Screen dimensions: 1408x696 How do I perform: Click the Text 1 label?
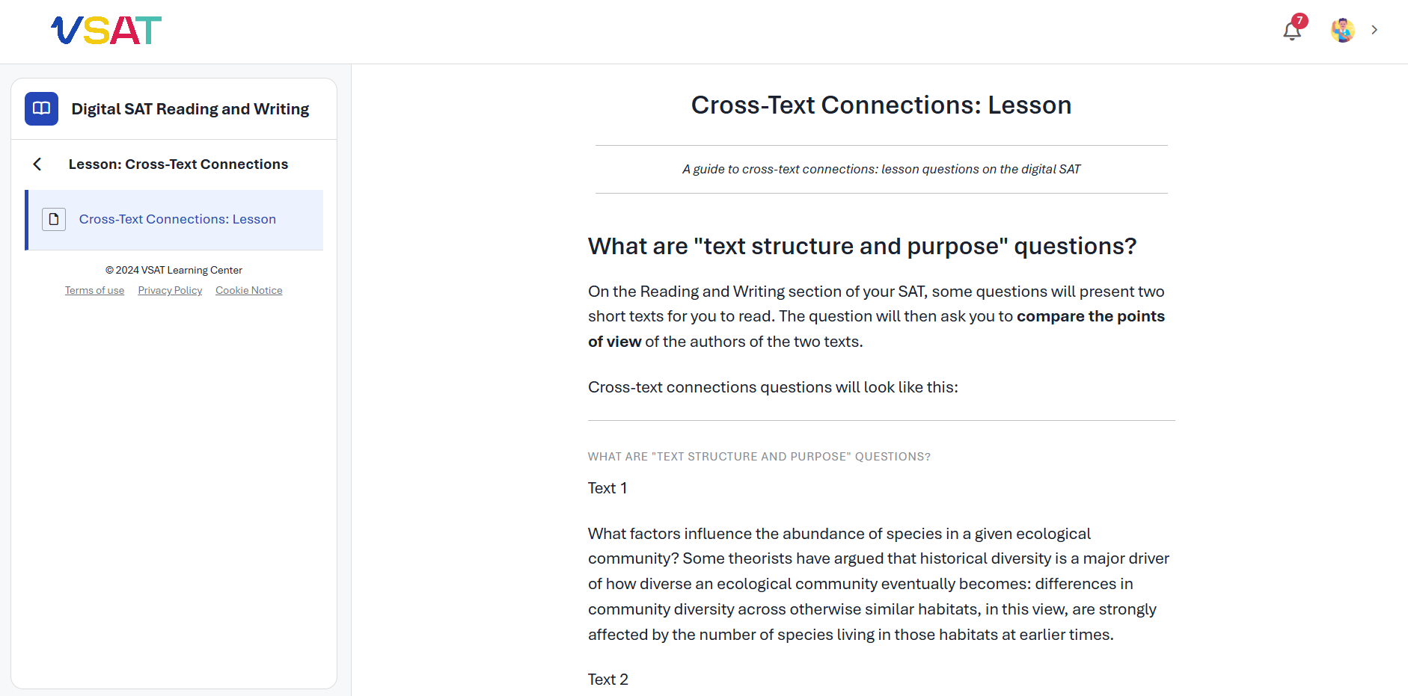coord(607,488)
